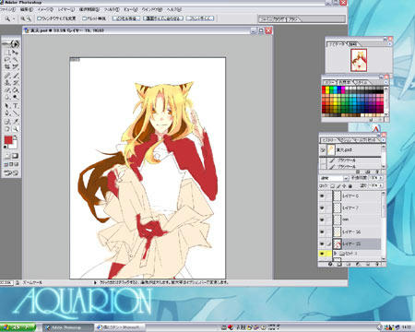415x332 pixels.
Task: Hide layer レイヤー 6 with eye icon
Action: pyautogui.click(x=322, y=196)
